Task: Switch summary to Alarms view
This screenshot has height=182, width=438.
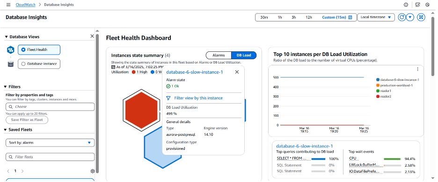Action: pos(219,55)
